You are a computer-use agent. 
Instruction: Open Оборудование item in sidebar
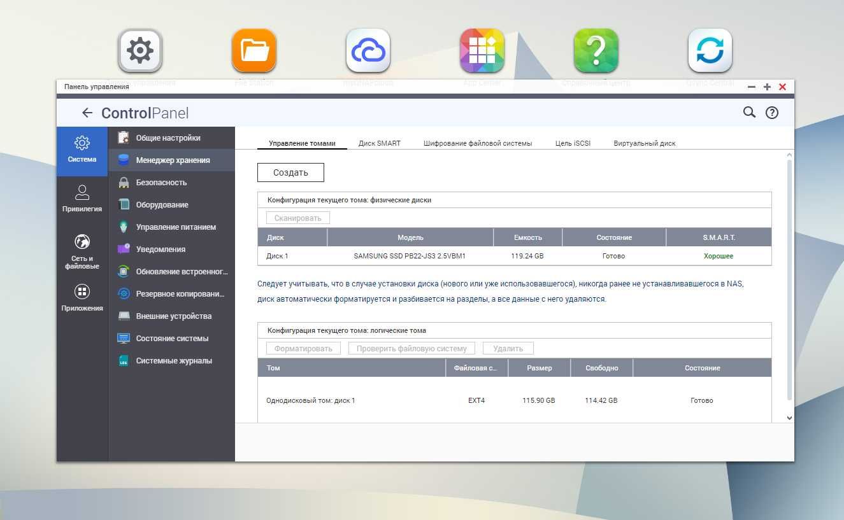(x=172, y=205)
